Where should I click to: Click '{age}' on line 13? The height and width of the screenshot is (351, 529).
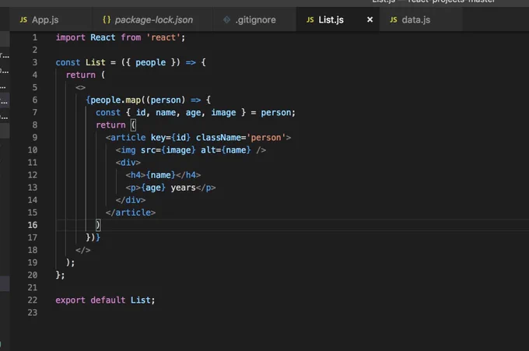(153, 188)
